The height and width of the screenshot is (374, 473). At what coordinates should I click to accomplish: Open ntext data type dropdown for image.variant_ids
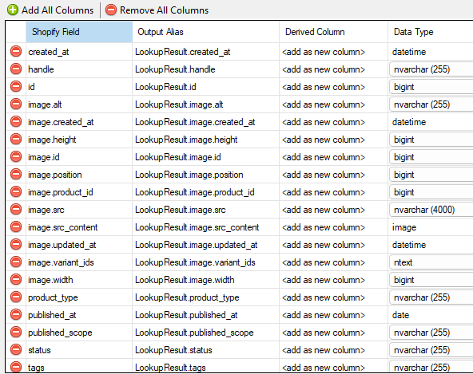coord(431,262)
